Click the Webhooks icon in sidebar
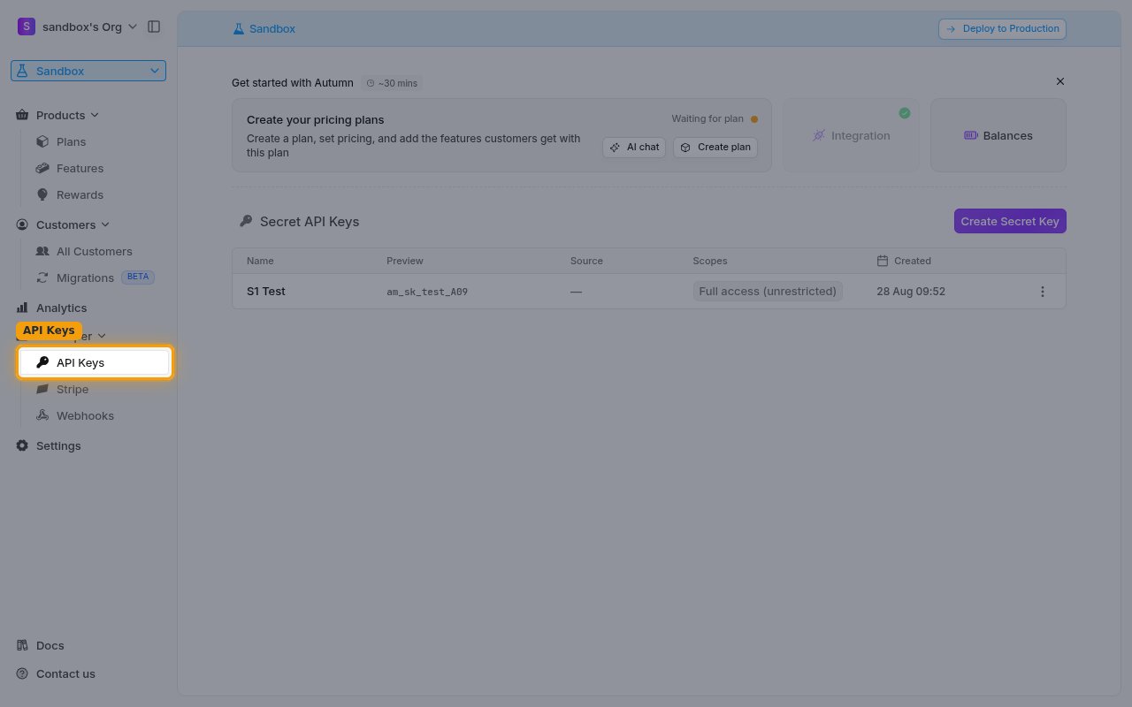The image size is (1132, 707). point(42,415)
